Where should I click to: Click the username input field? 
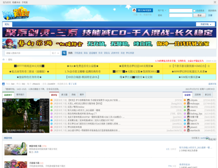[180, 11]
